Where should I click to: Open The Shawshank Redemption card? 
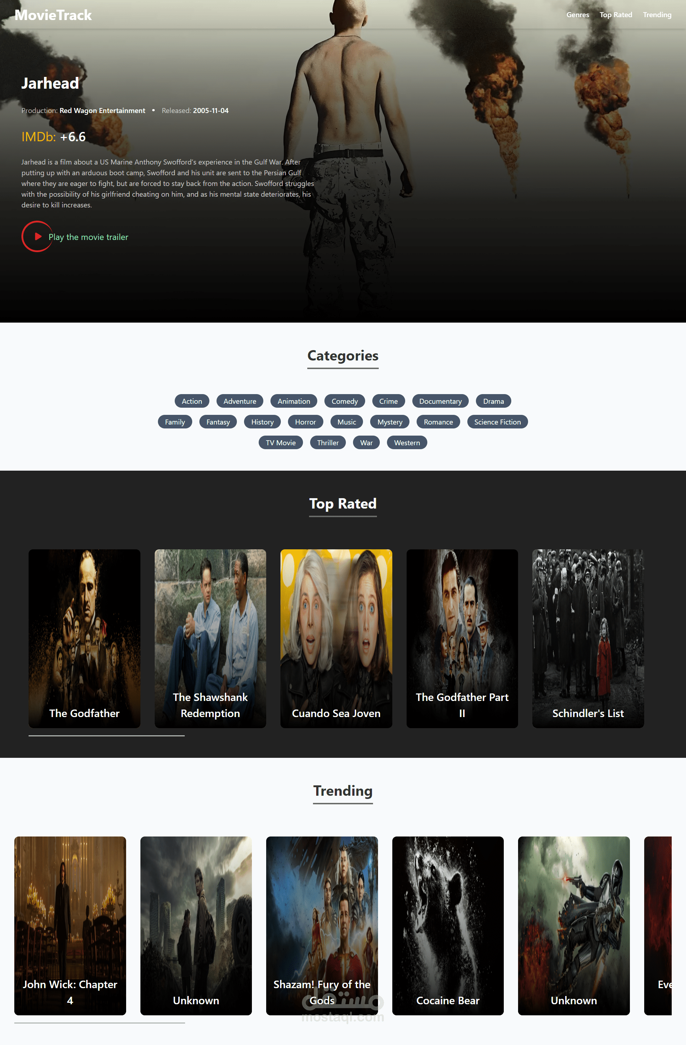tap(210, 638)
